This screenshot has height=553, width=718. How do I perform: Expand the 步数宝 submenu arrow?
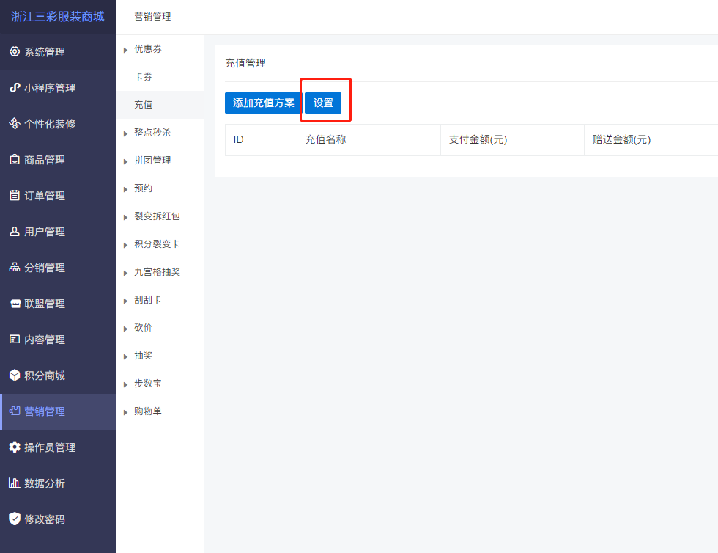click(x=125, y=385)
